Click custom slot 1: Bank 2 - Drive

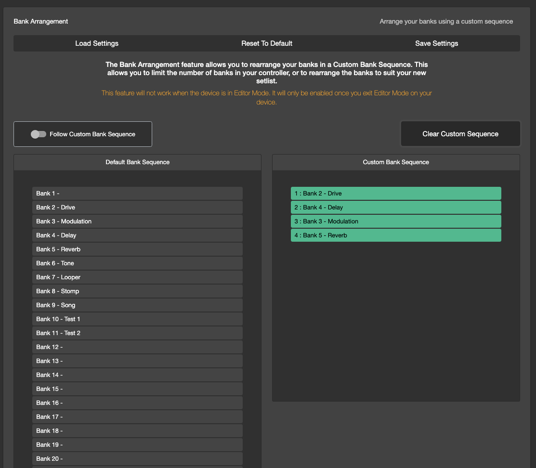click(x=396, y=194)
